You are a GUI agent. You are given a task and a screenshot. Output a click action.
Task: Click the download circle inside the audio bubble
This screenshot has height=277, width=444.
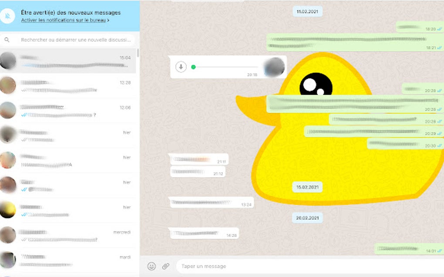pos(182,67)
